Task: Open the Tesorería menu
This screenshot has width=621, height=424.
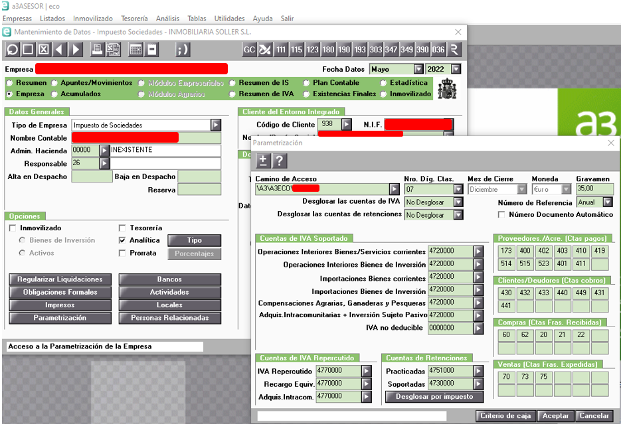Action: point(134,19)
